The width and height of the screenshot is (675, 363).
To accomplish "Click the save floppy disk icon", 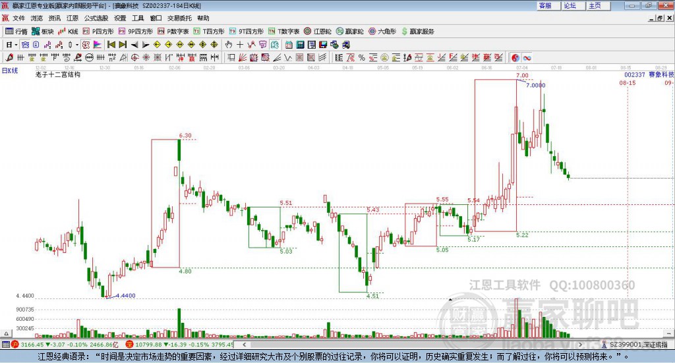I will pyautogui.click(x=323, y=45).
